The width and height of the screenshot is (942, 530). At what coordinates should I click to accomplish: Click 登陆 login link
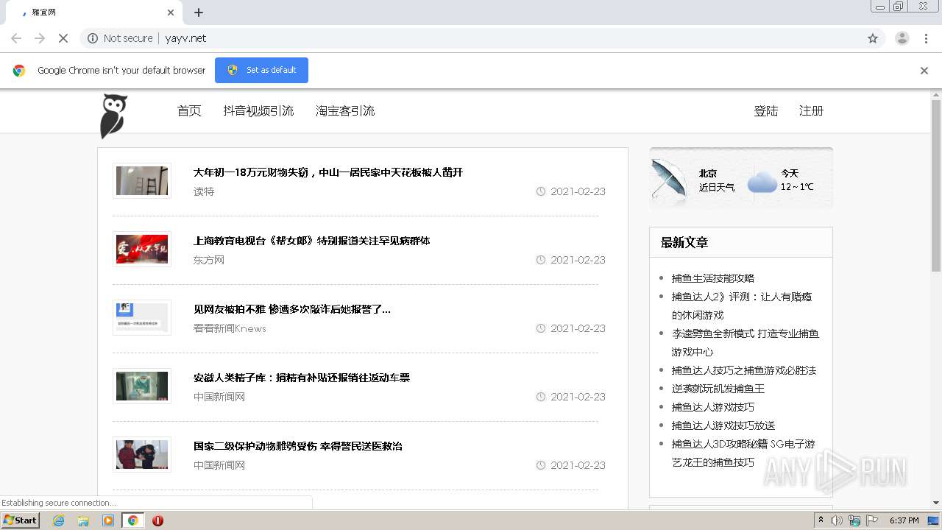[766, 111]
